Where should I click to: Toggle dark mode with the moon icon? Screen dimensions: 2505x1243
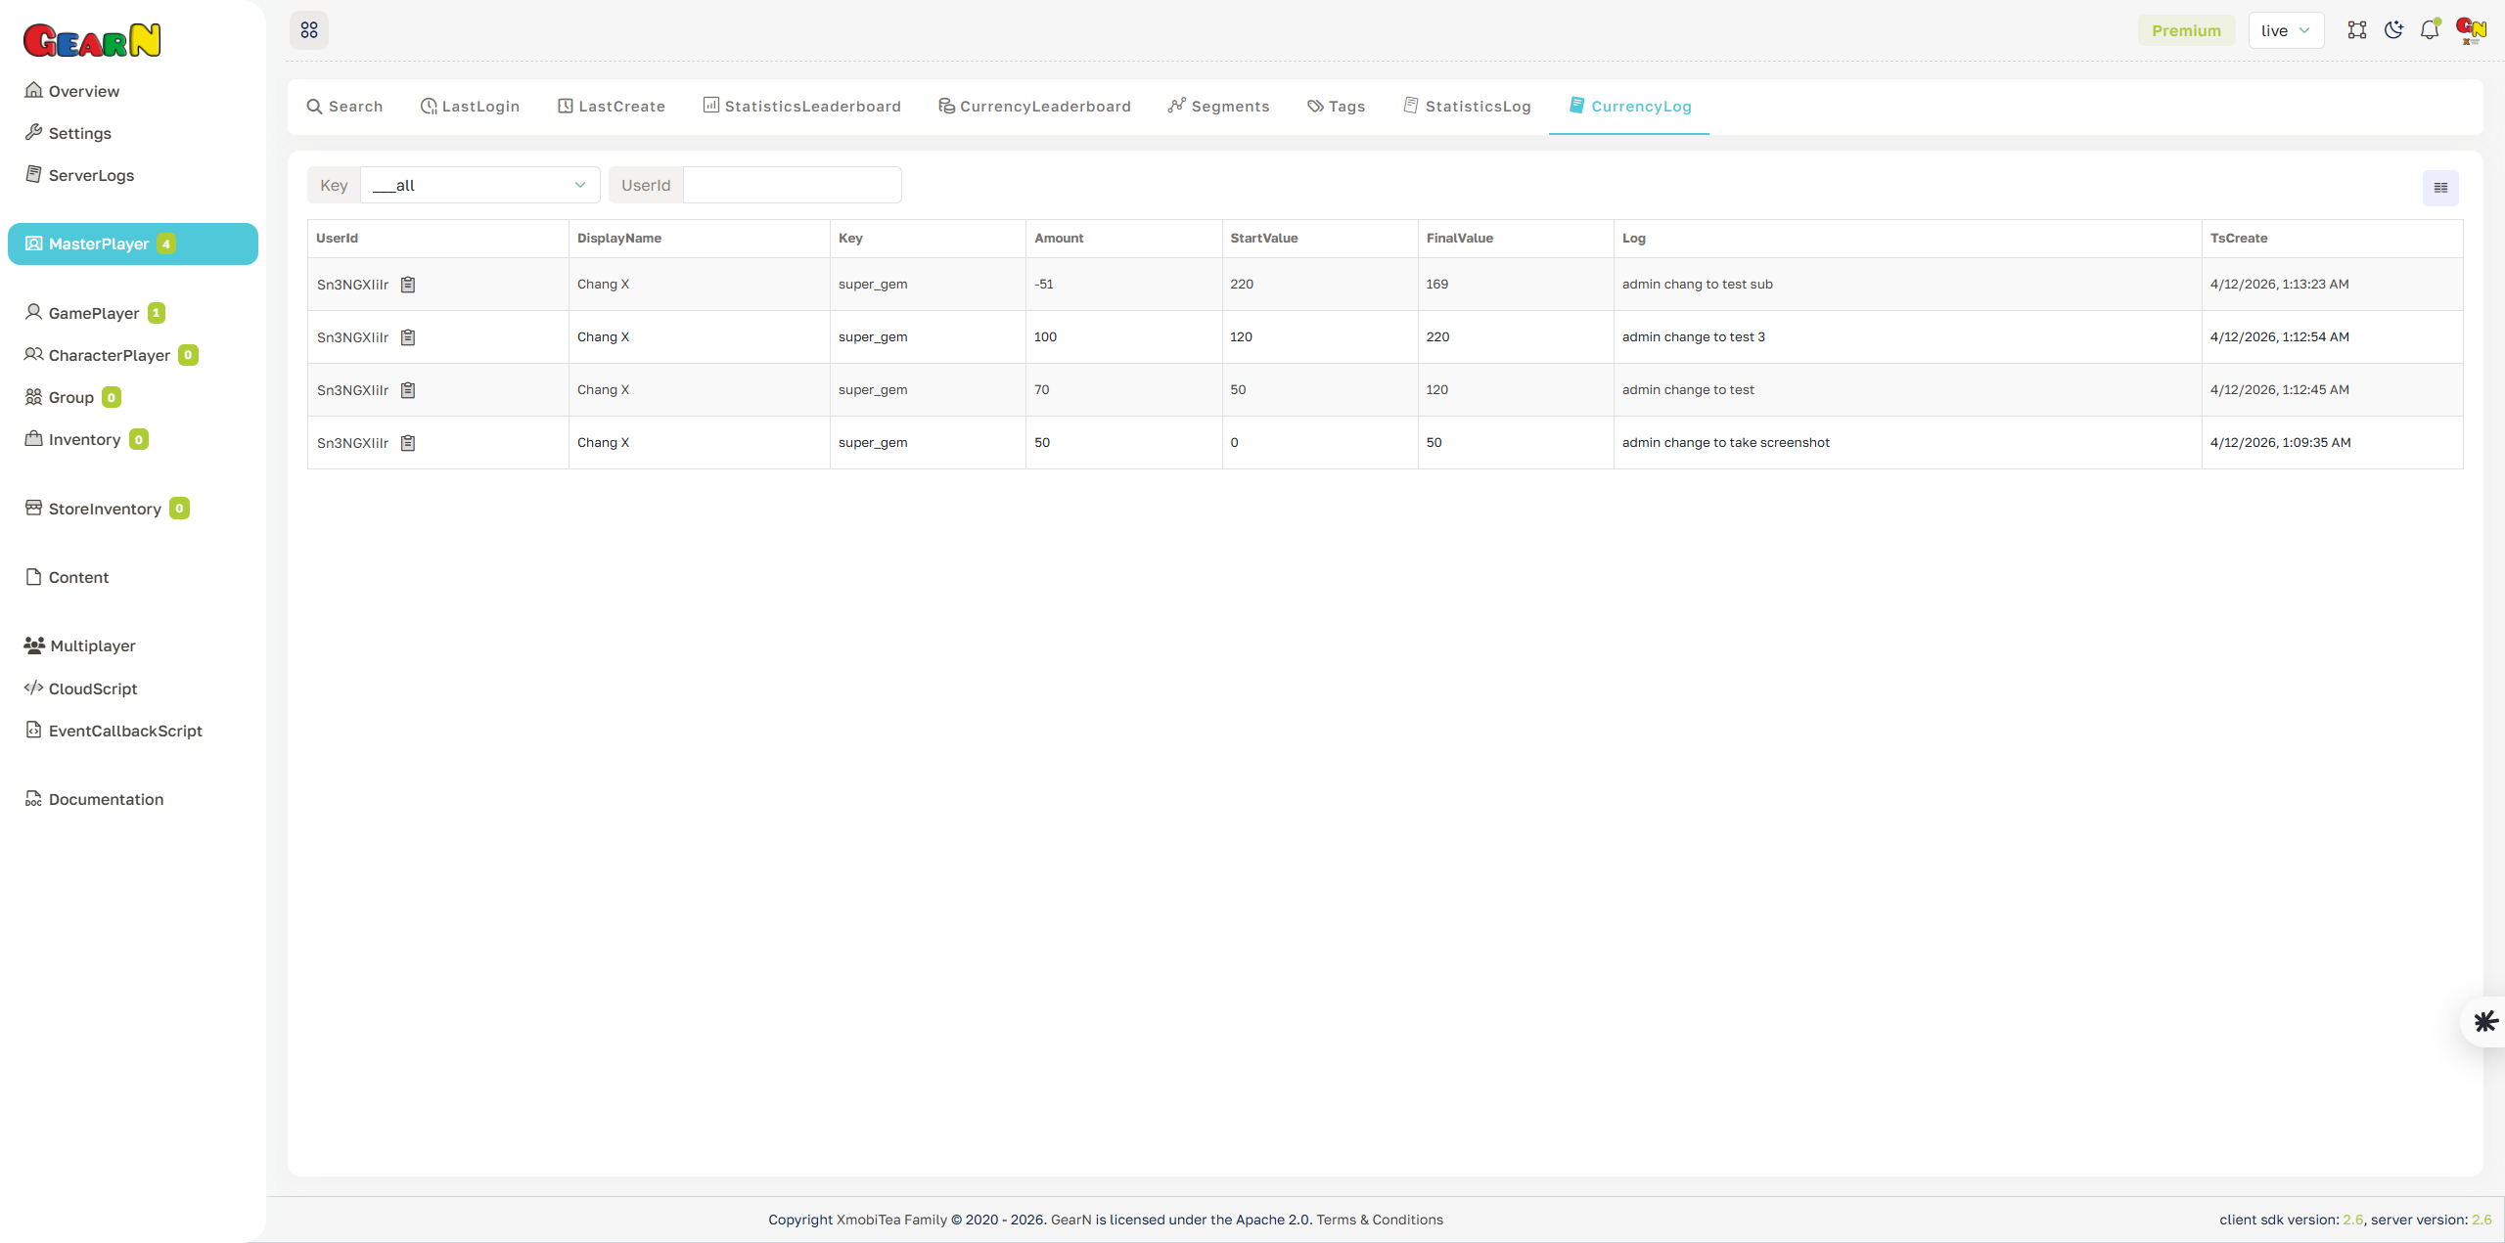pyautogui.click(x=2393, y=29)
